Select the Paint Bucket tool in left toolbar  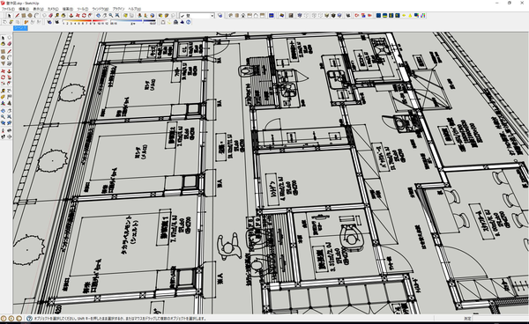[3, 44]
